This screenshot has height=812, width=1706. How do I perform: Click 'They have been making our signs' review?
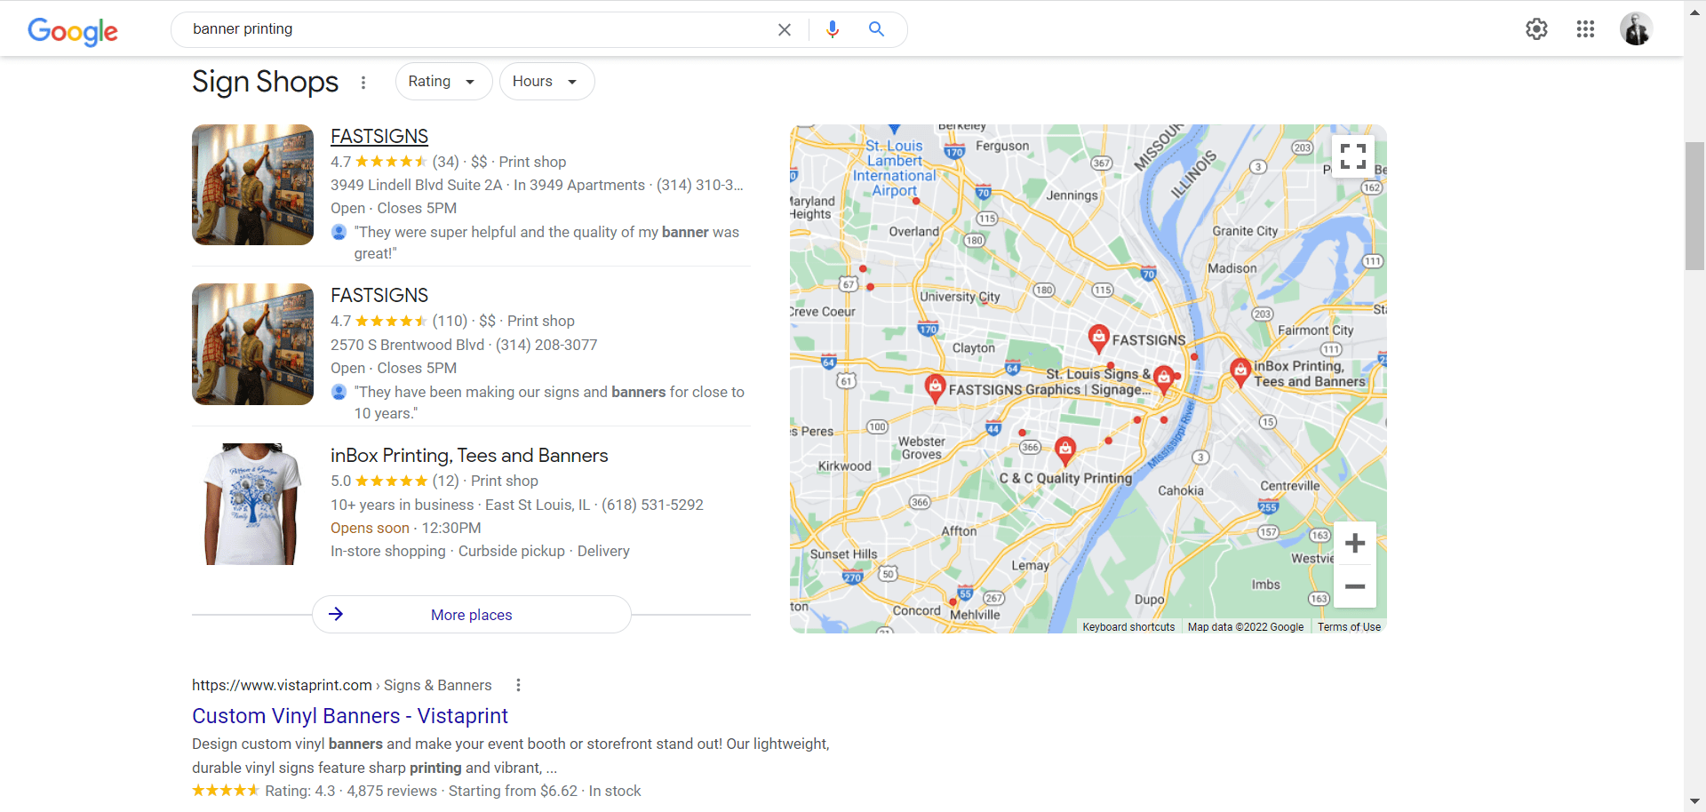[549, 402]
